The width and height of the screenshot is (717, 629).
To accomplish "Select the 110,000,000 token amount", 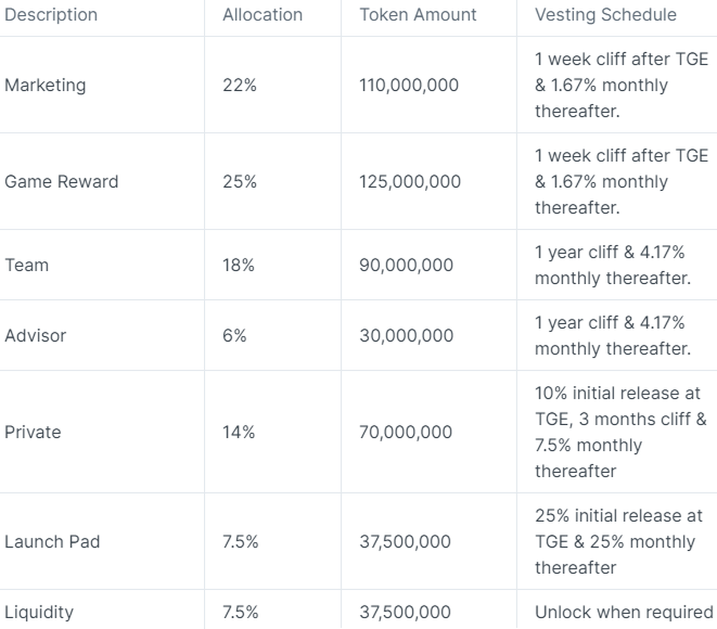I will (x=409, y=85).
